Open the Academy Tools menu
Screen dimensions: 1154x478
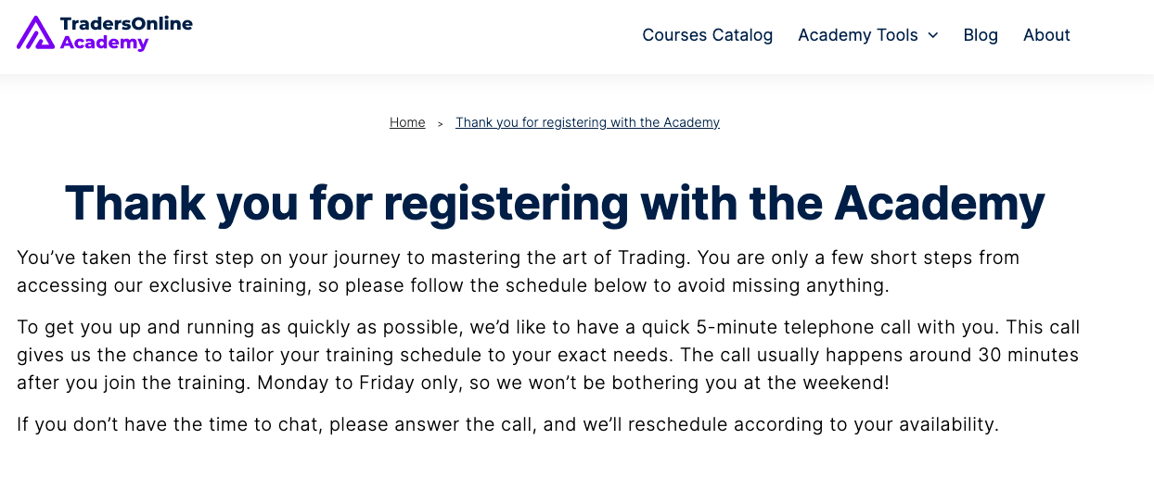[x=857, y=35]
